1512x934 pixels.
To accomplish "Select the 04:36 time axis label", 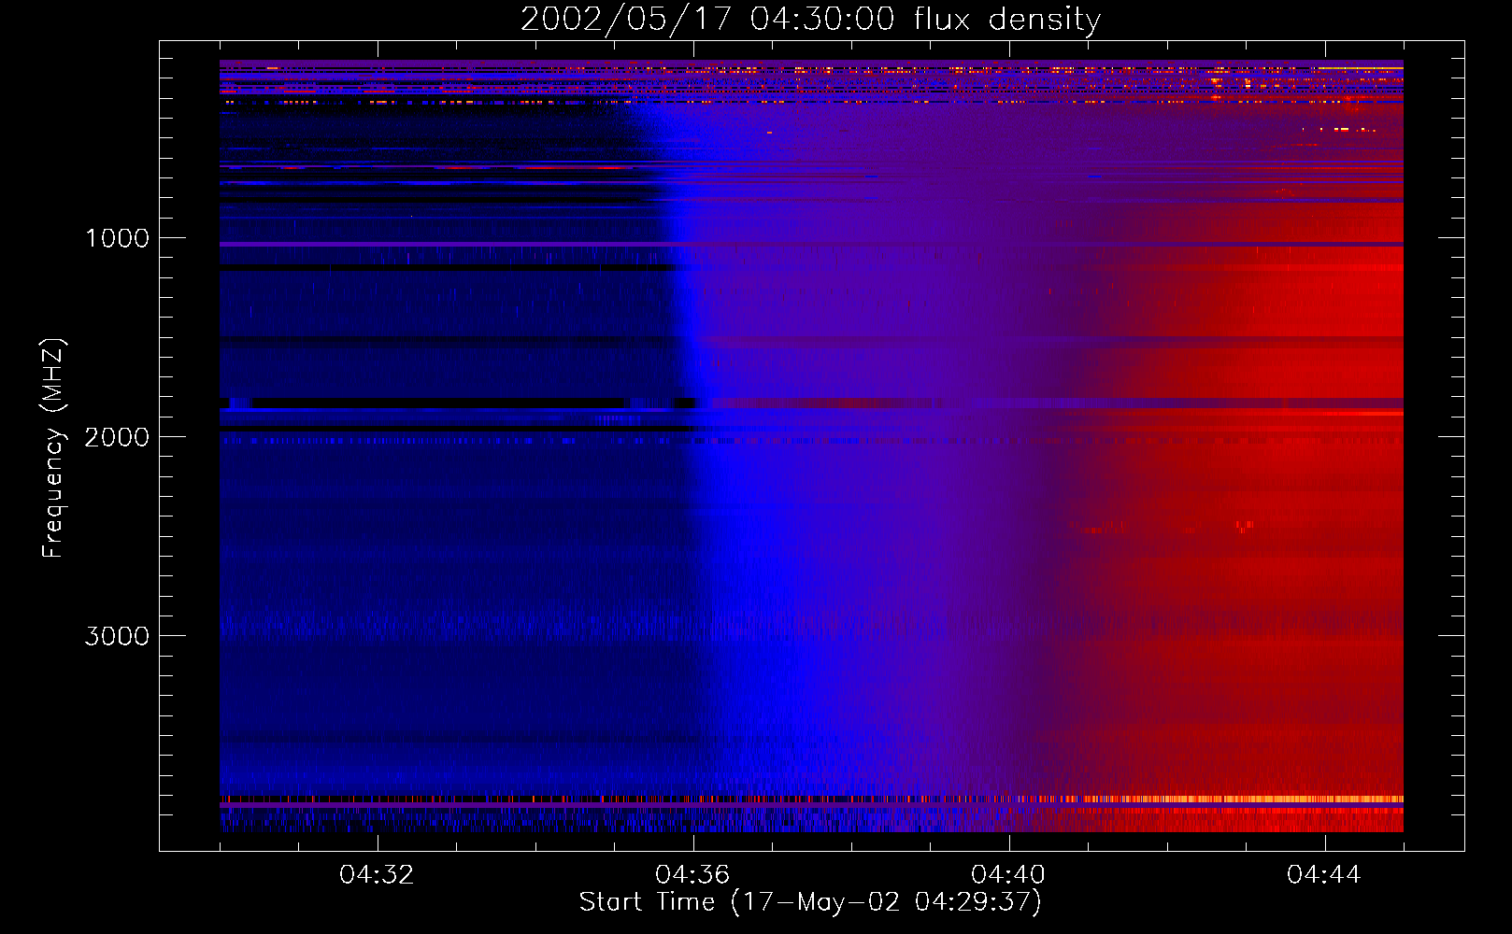I will tap(693, 875).
